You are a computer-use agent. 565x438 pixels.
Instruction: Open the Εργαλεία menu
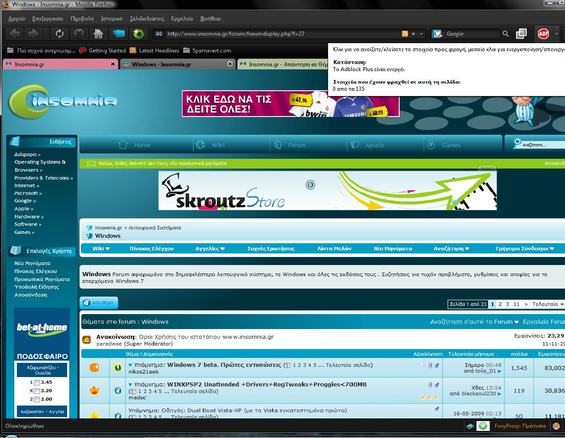[182, 19]
